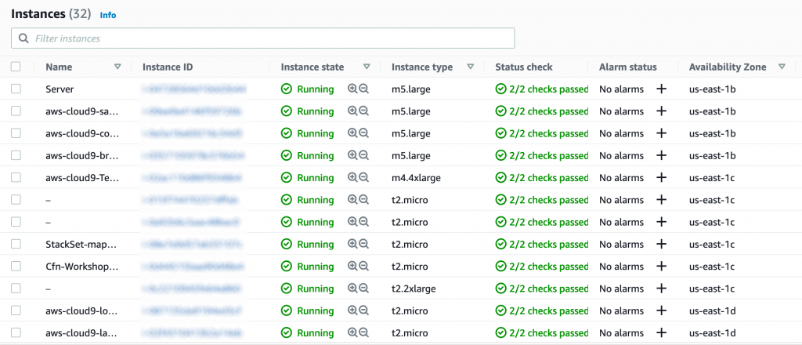
Task: Open the Name column sort dropdown arrow
Action: pos(117,67)
